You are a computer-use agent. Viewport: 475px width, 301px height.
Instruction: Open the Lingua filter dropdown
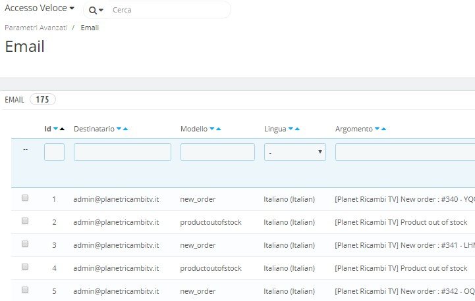[x=295, y=152]
